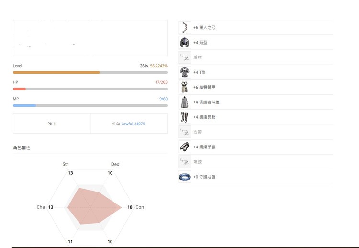Click the empty 皮帶 belt slot icon
Viewport: 359px width, 248px height.
[x=185, y=132]
